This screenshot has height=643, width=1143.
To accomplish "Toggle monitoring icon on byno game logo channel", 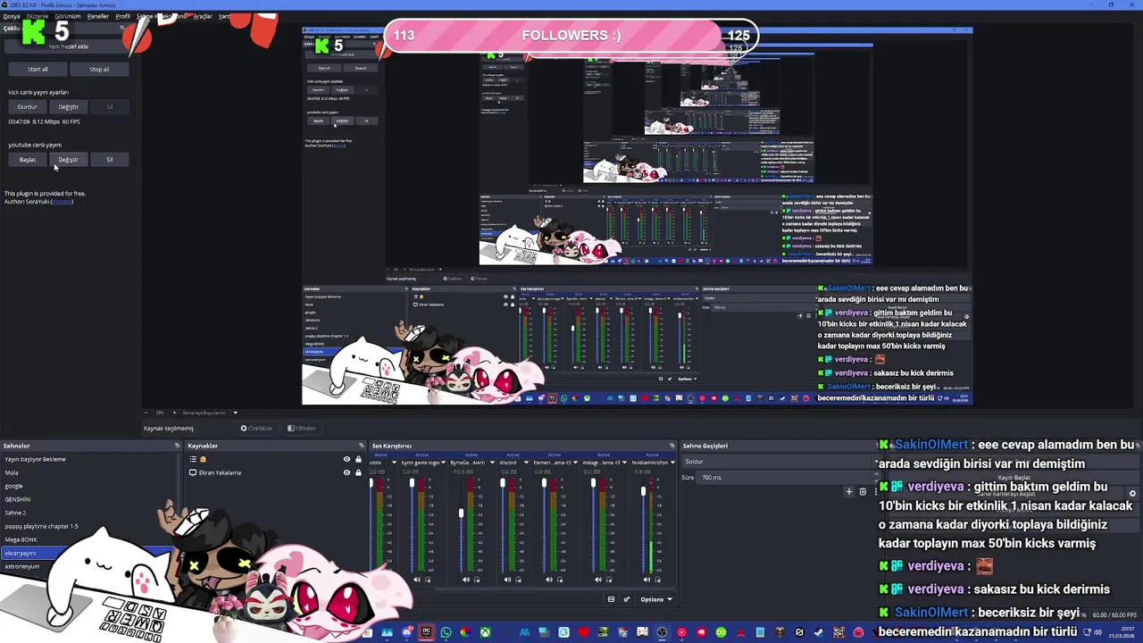I will coord(428,580).
